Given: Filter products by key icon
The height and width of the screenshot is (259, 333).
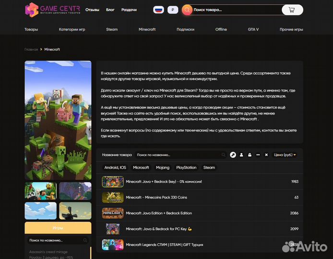Looking at the screenshot, I should coord(233,155).
